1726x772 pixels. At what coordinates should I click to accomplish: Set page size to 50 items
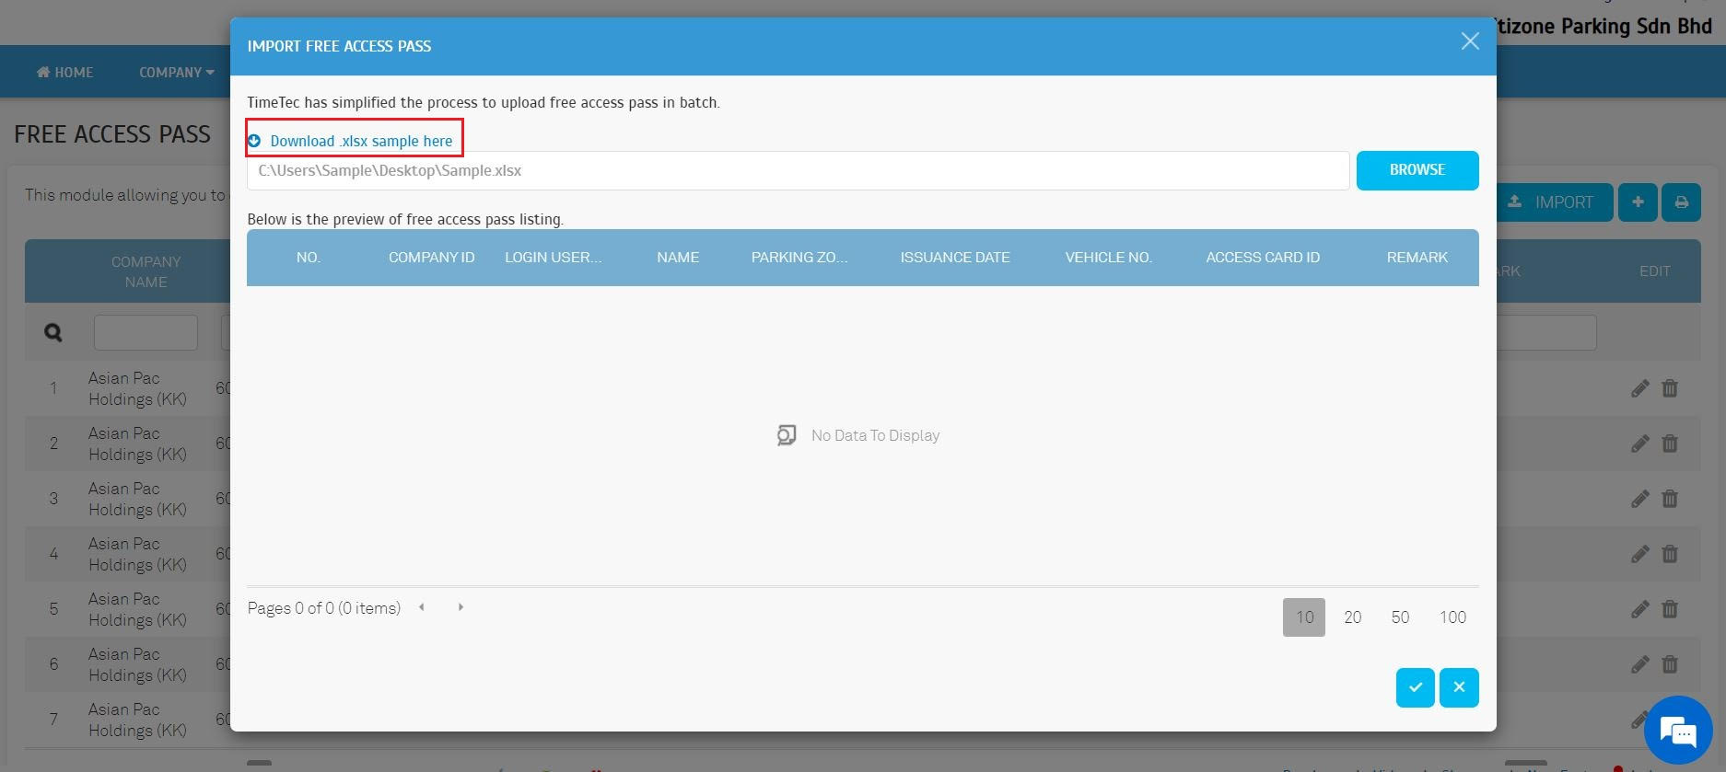1400,617
